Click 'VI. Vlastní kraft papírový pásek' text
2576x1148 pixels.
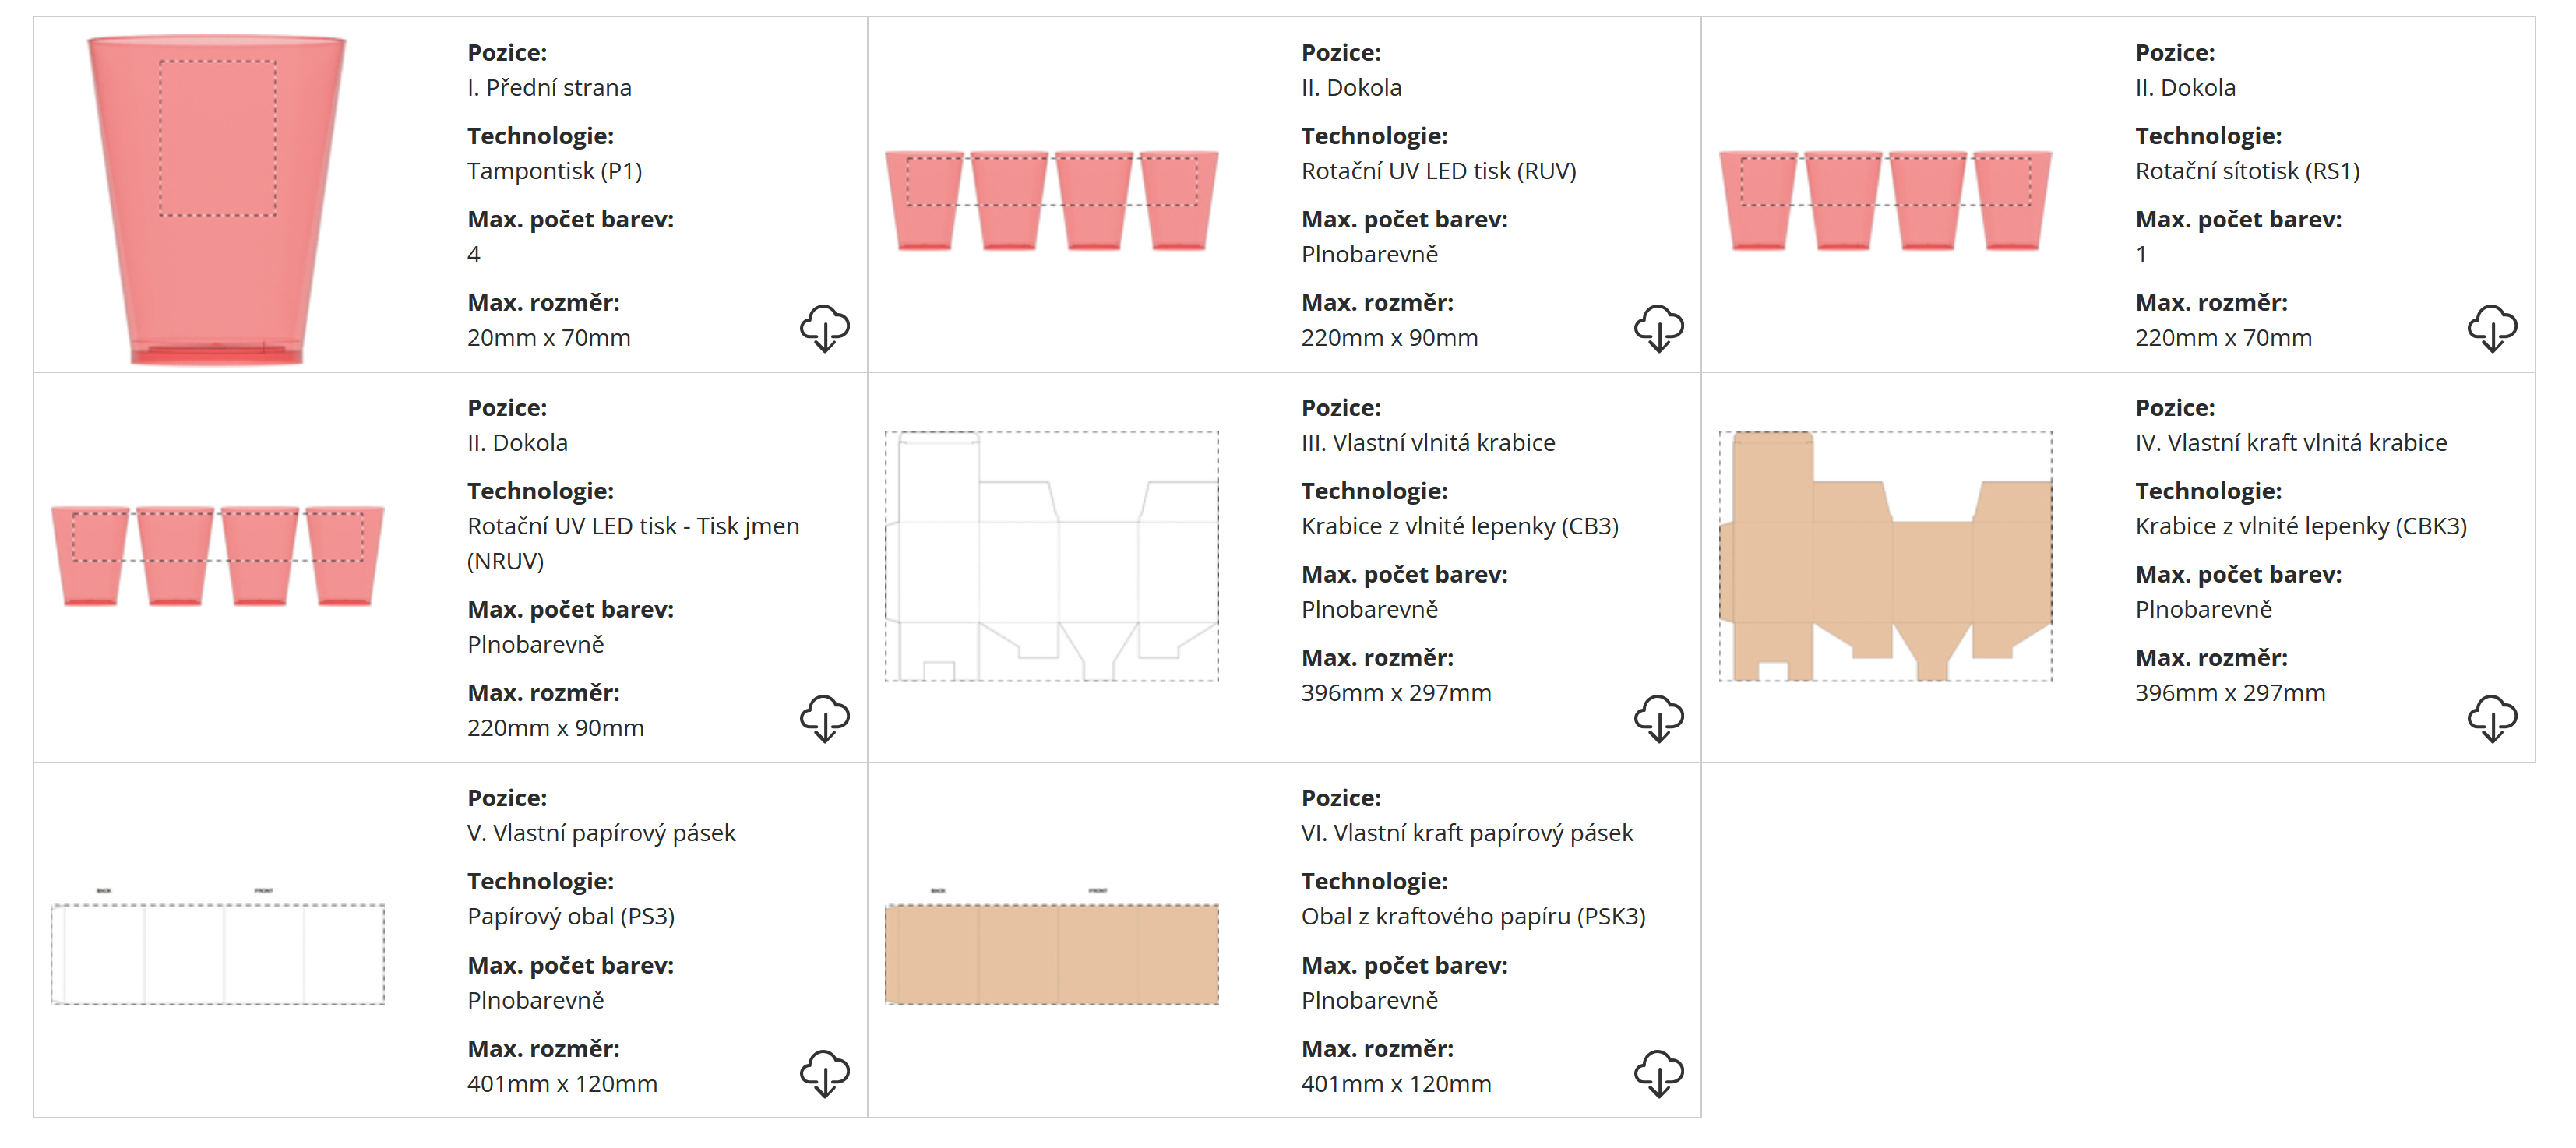1466,833
